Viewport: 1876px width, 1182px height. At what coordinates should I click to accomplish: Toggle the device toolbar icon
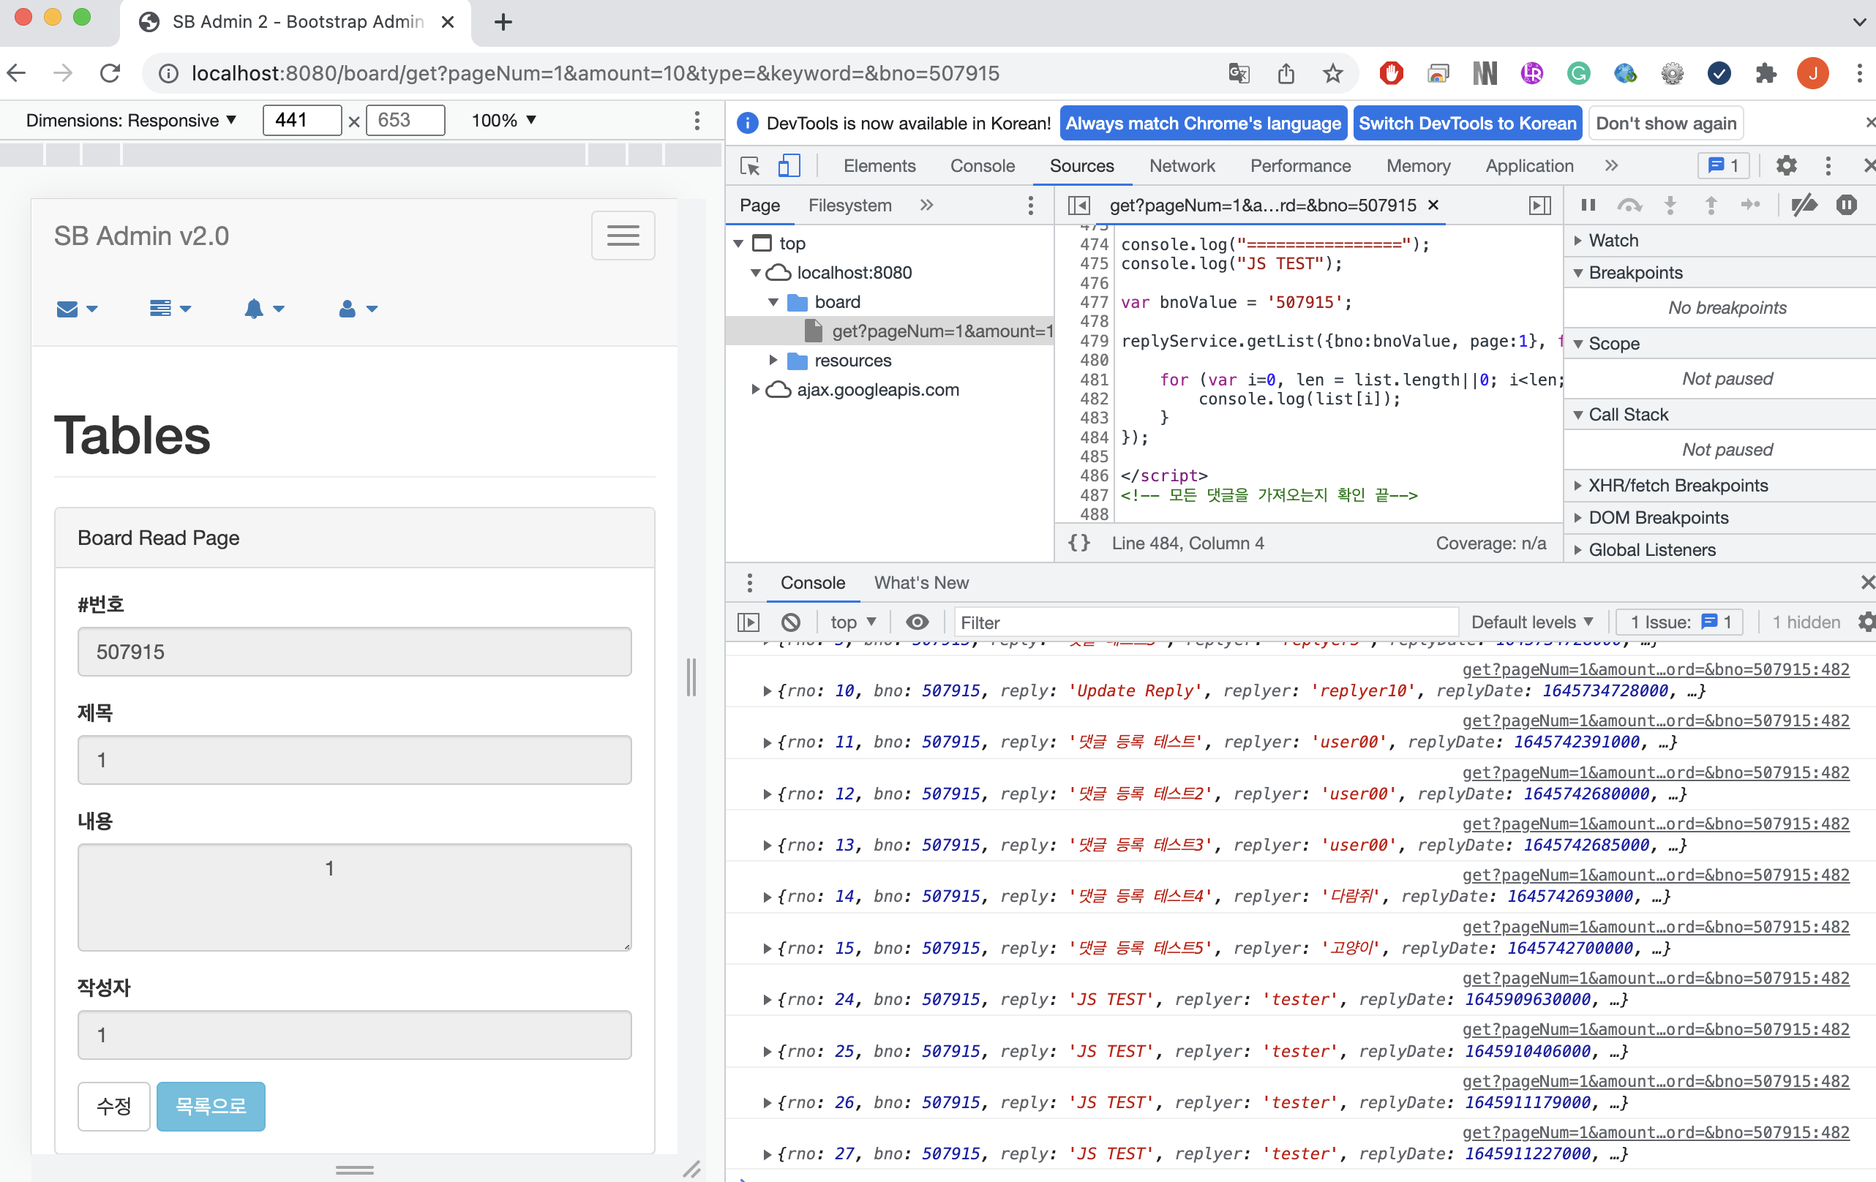789,166
